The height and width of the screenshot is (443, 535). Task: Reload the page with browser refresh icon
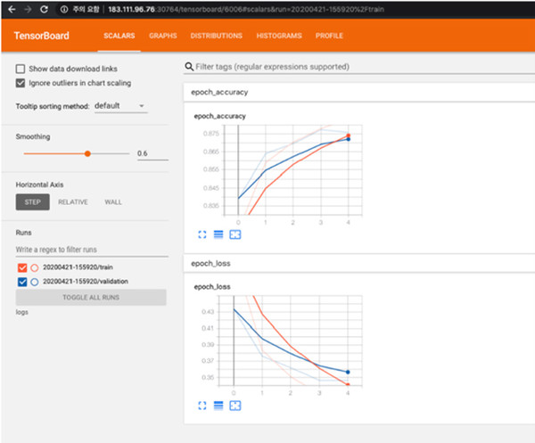coord(43,8)
